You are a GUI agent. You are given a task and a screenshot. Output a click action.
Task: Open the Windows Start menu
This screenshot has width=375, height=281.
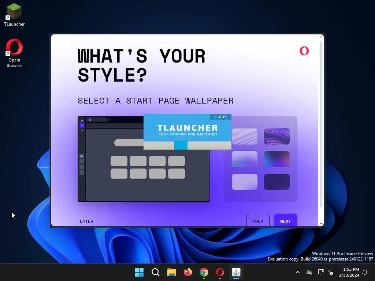(139, 272)
